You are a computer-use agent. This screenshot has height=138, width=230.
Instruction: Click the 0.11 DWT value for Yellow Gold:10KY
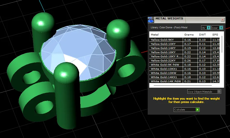click(x=202, y=44)
